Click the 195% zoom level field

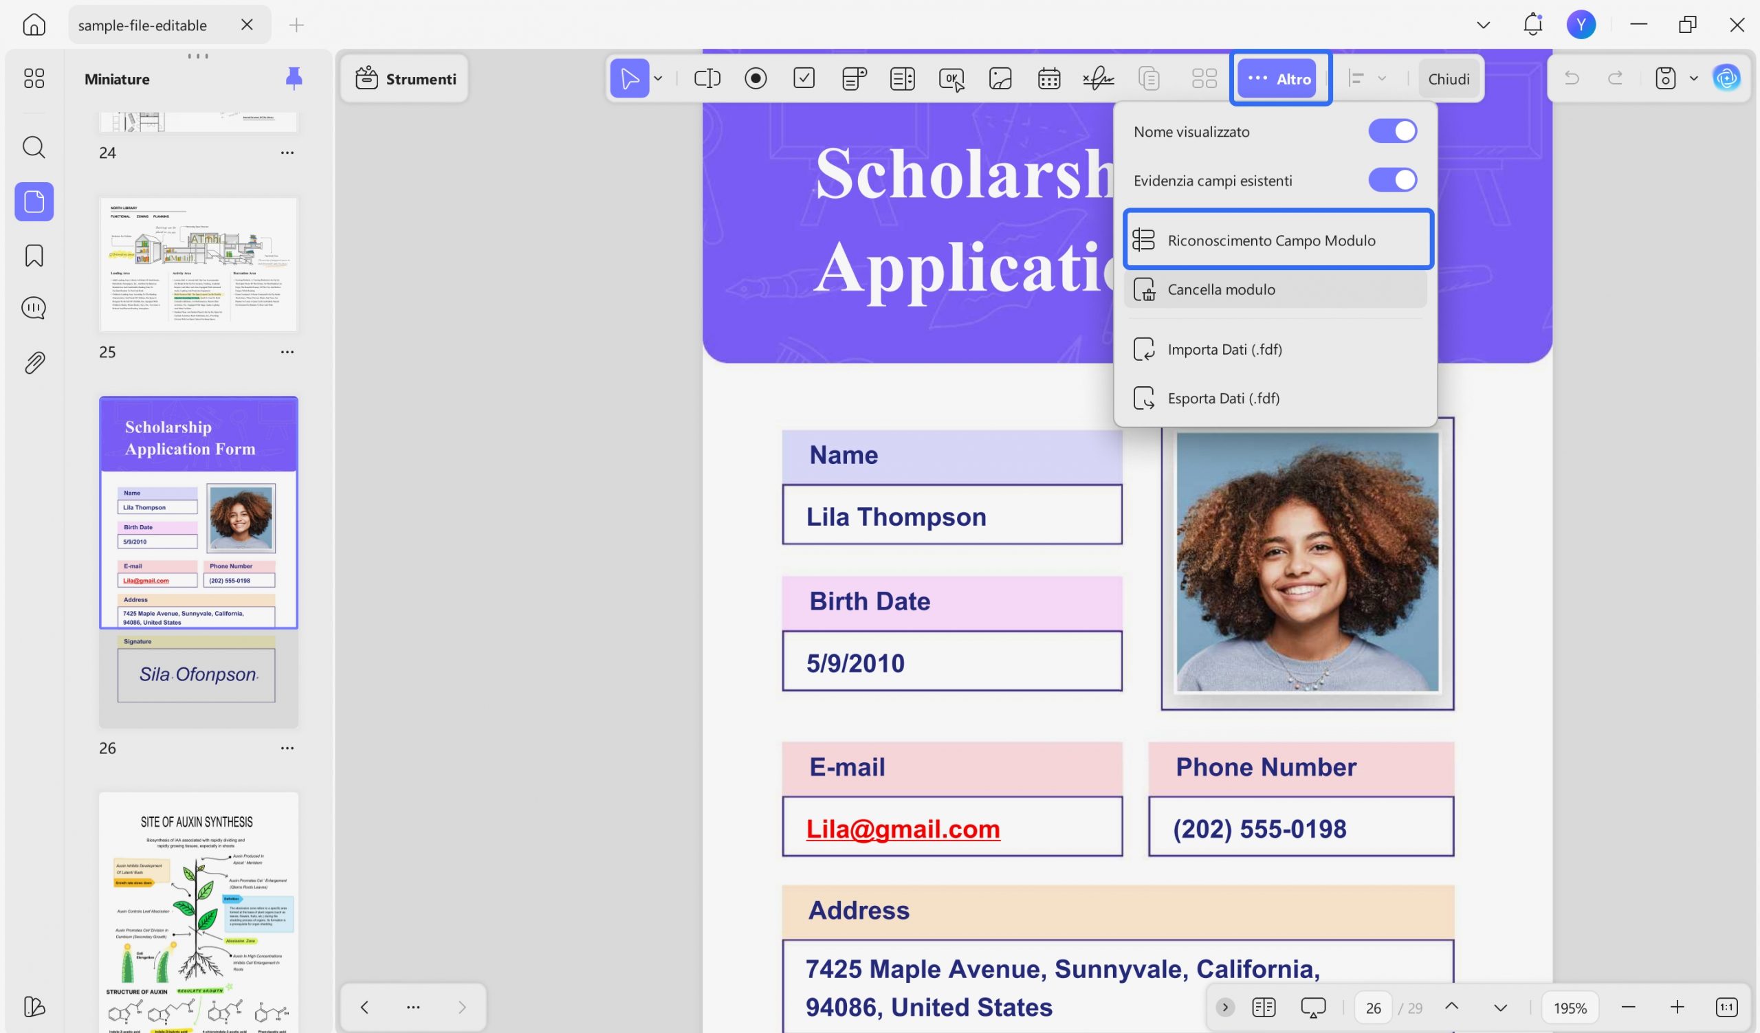point(1570,1007)
